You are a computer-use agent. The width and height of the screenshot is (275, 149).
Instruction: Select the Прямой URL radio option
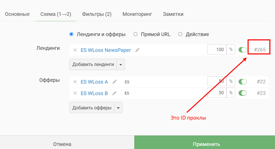pyautogui.click(x=135, y=34)
